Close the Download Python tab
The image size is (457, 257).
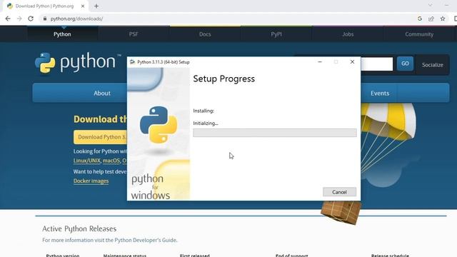(83, 6)
